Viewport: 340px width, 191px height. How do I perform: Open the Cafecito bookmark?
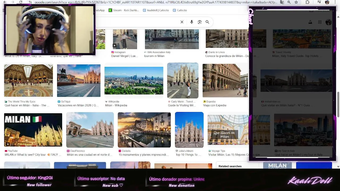click(180, 10)
